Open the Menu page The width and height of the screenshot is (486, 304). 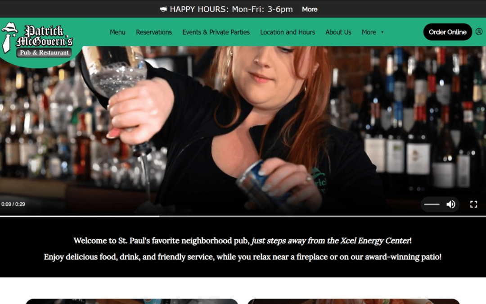tap(117, 32)
